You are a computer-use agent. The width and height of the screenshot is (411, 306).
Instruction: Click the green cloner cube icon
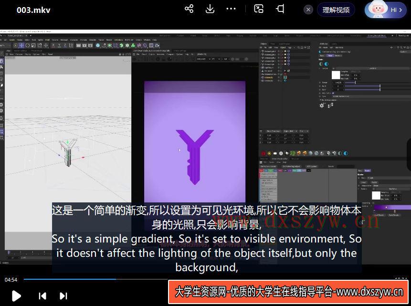[x=121, y=45]
